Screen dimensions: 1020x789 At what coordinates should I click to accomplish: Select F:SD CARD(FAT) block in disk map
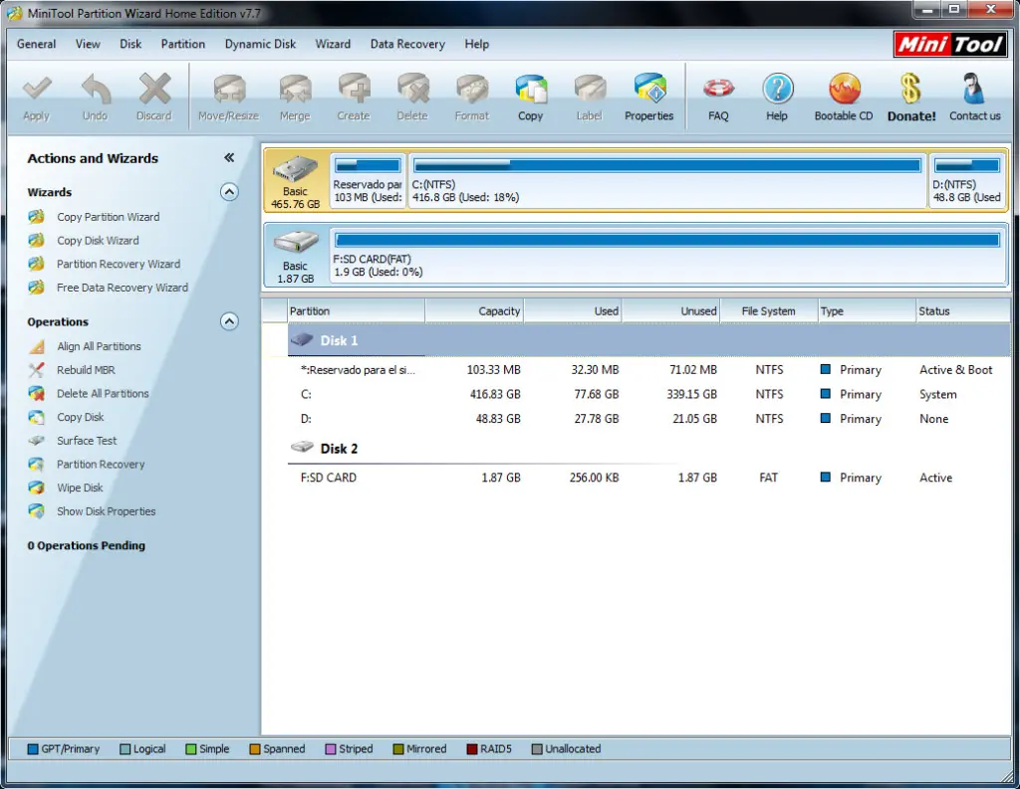point(668,255)
